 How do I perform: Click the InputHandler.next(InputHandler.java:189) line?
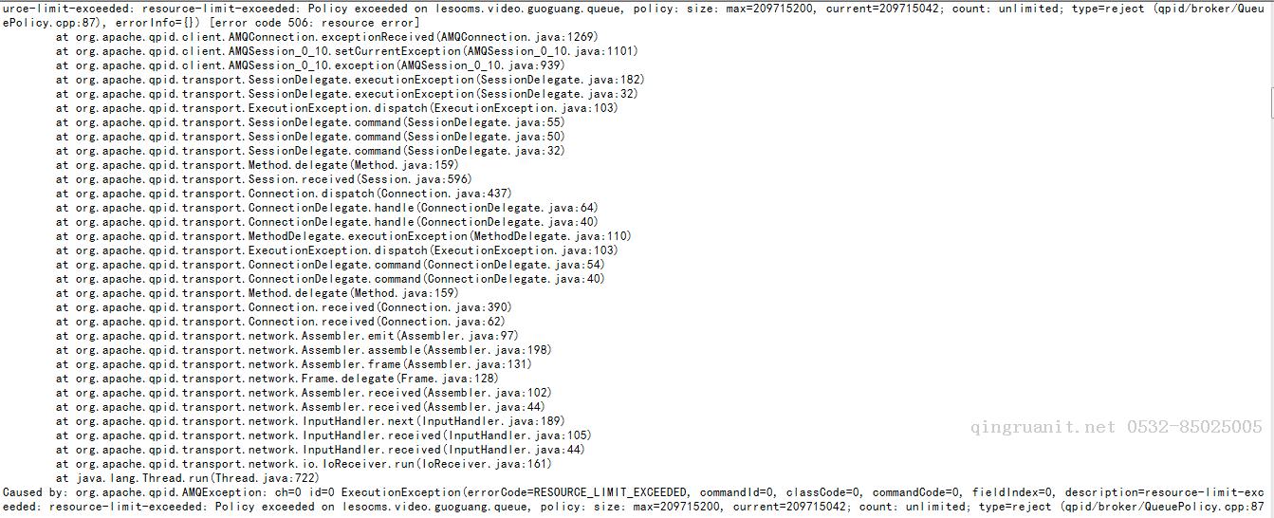(x=309, y=421)
